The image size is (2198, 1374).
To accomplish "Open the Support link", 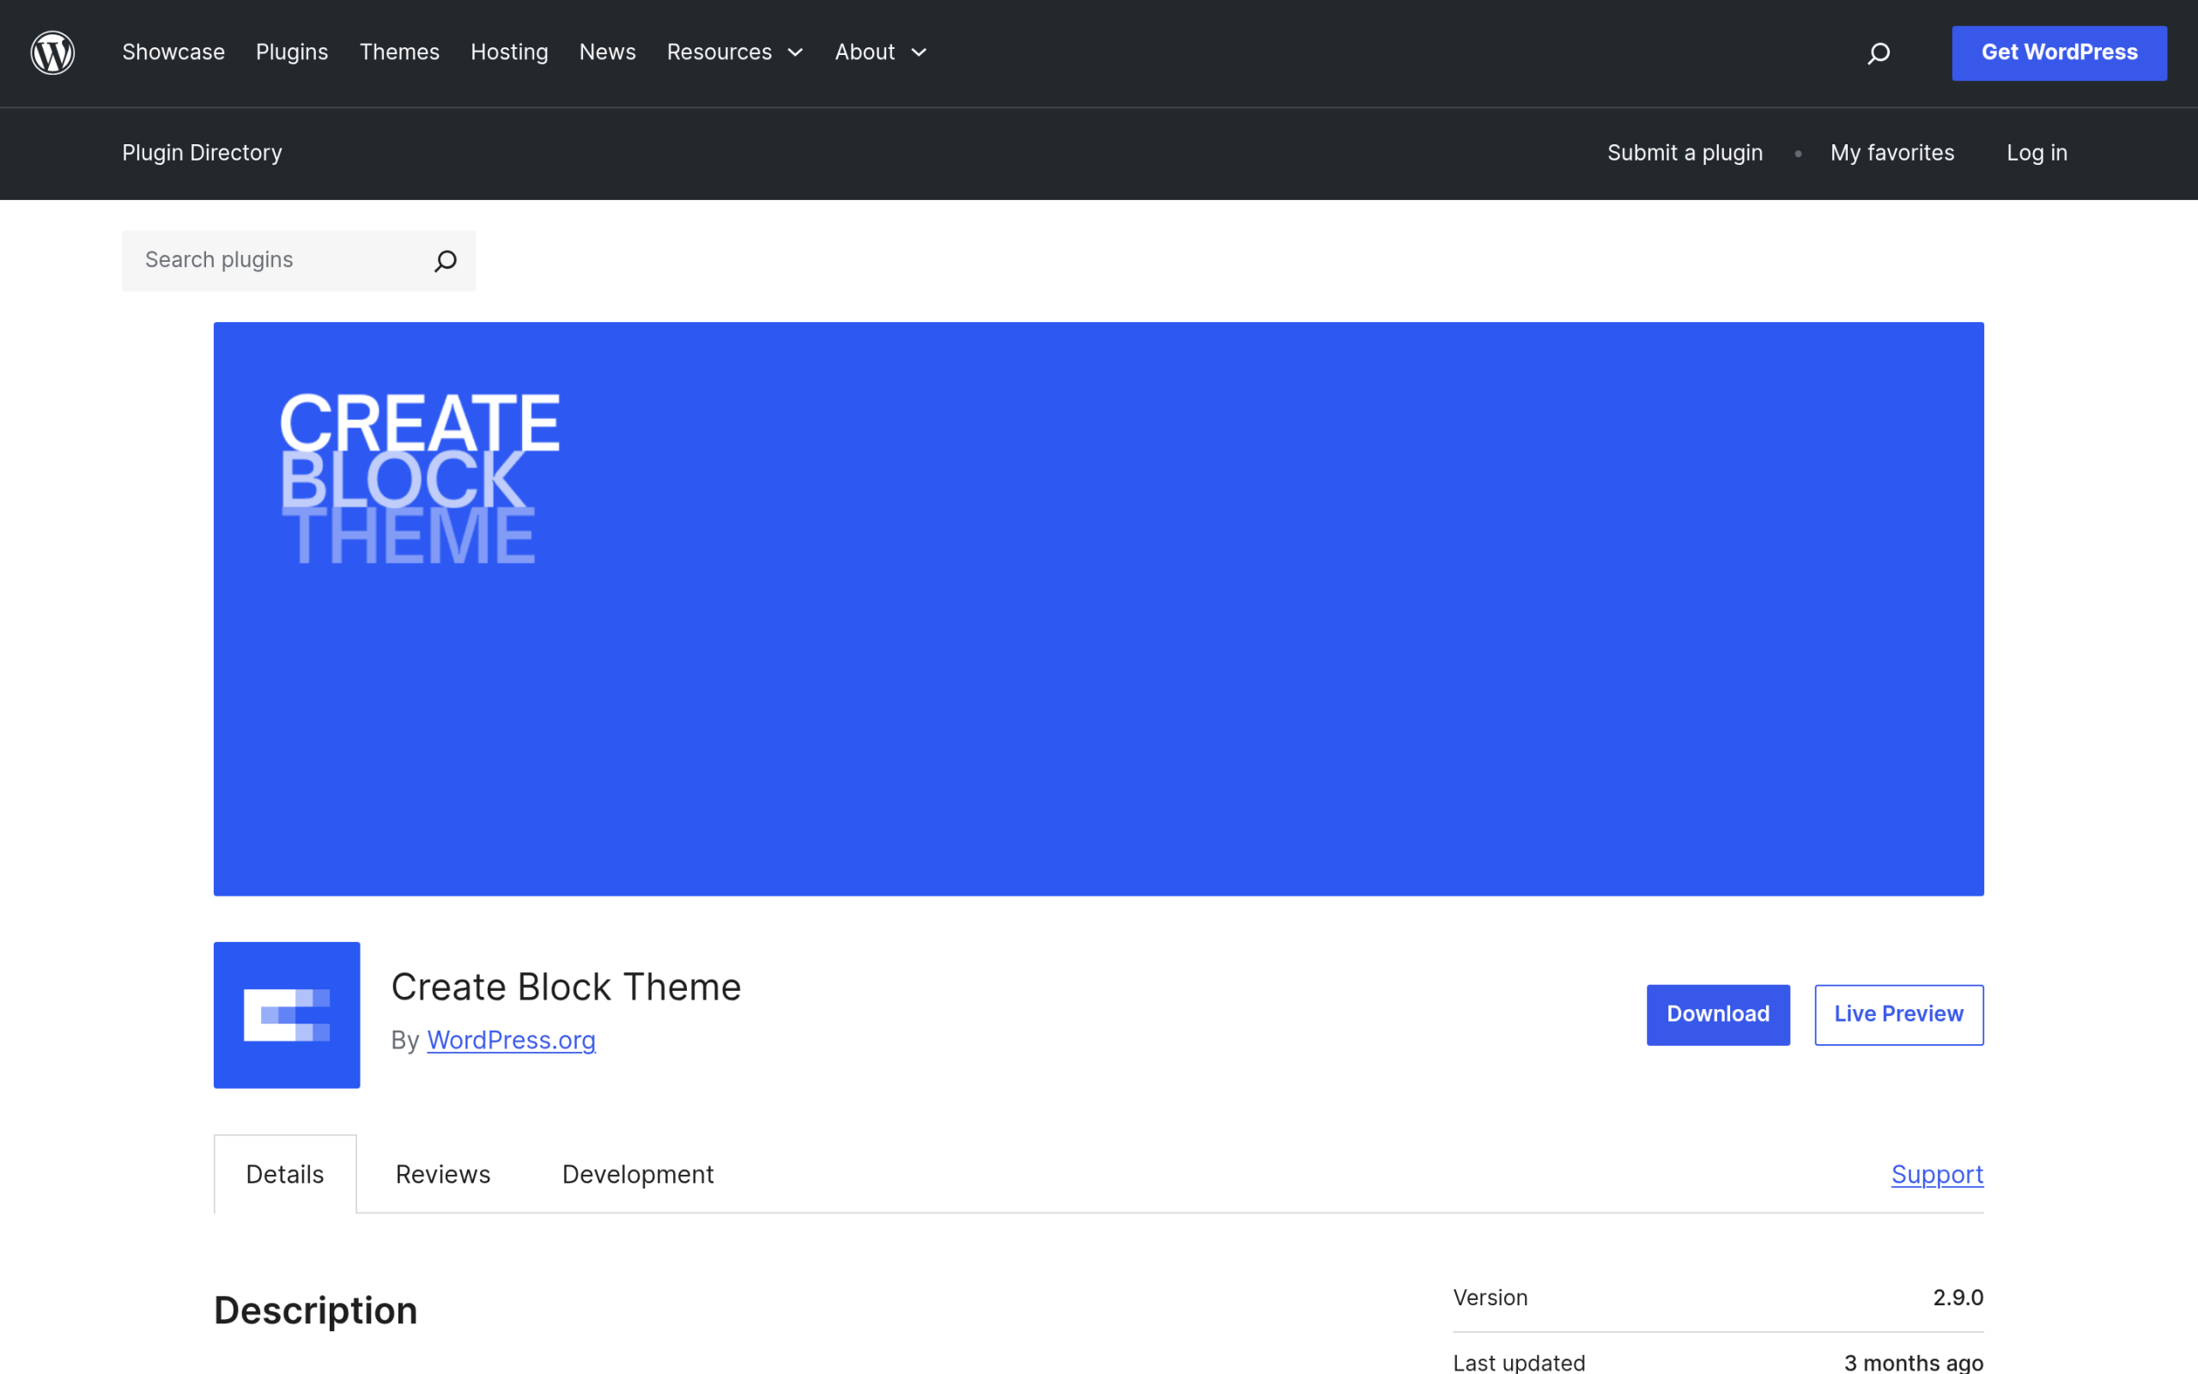I will pos(1937,1174).
